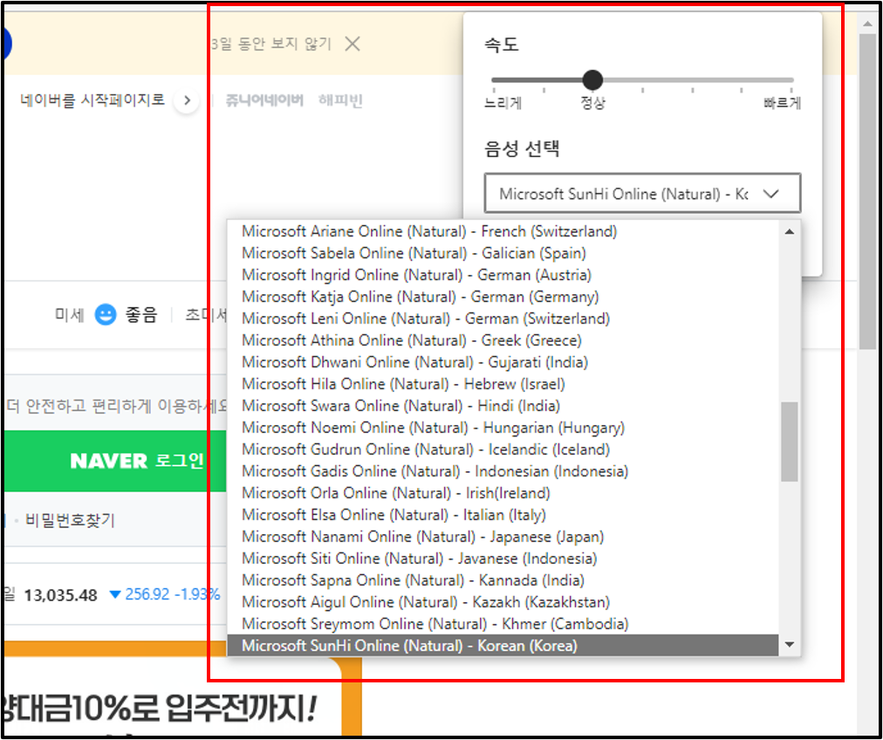This screenshot has height=740, width=883.
Task: Close the yellow notice banner with X
Action: coord(353,44)
